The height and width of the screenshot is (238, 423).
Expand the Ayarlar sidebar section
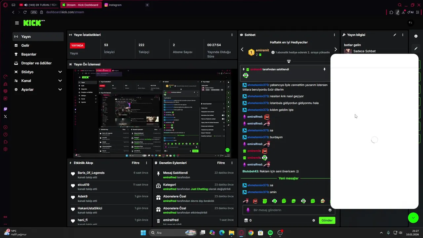[x=38, y=90]
